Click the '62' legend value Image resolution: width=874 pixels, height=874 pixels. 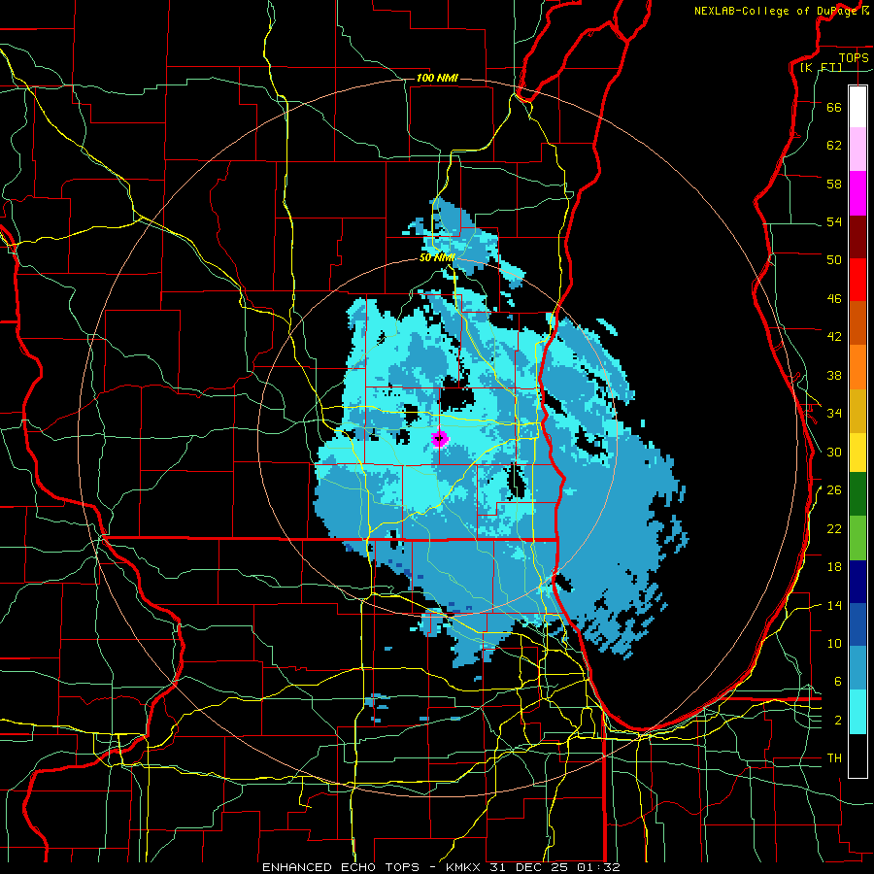(834, 146)
